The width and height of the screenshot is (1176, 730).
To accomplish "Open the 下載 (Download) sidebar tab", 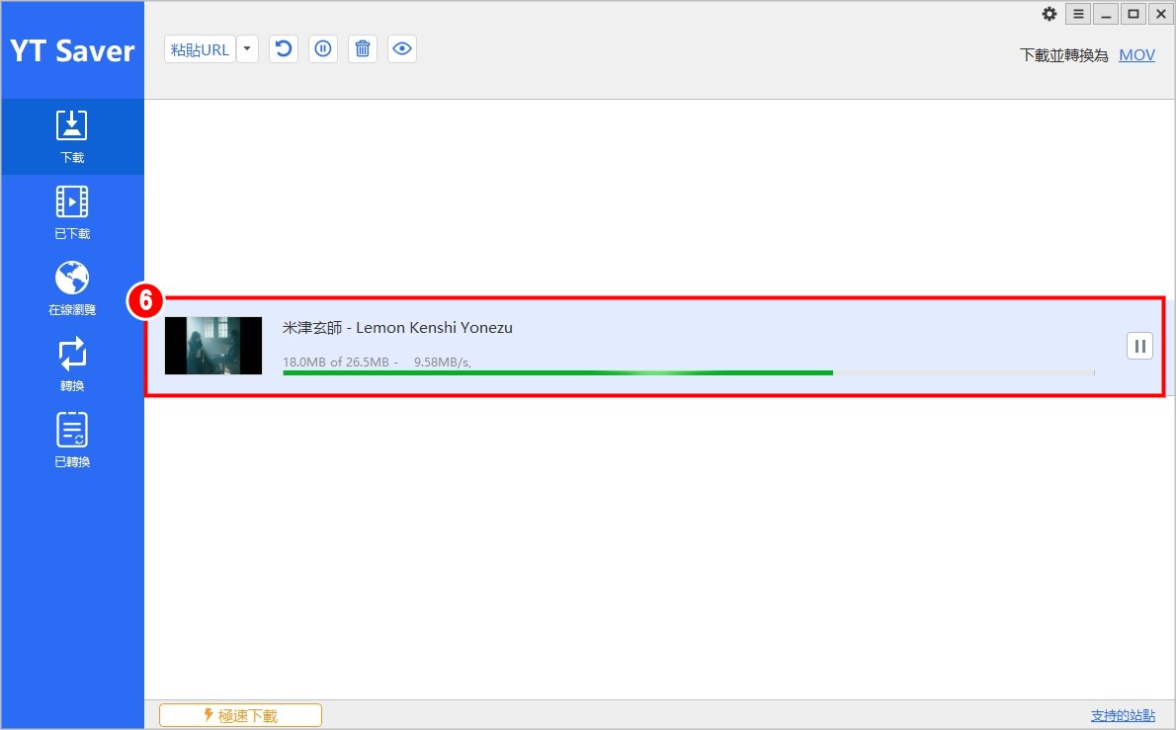I will pos(72,137).
